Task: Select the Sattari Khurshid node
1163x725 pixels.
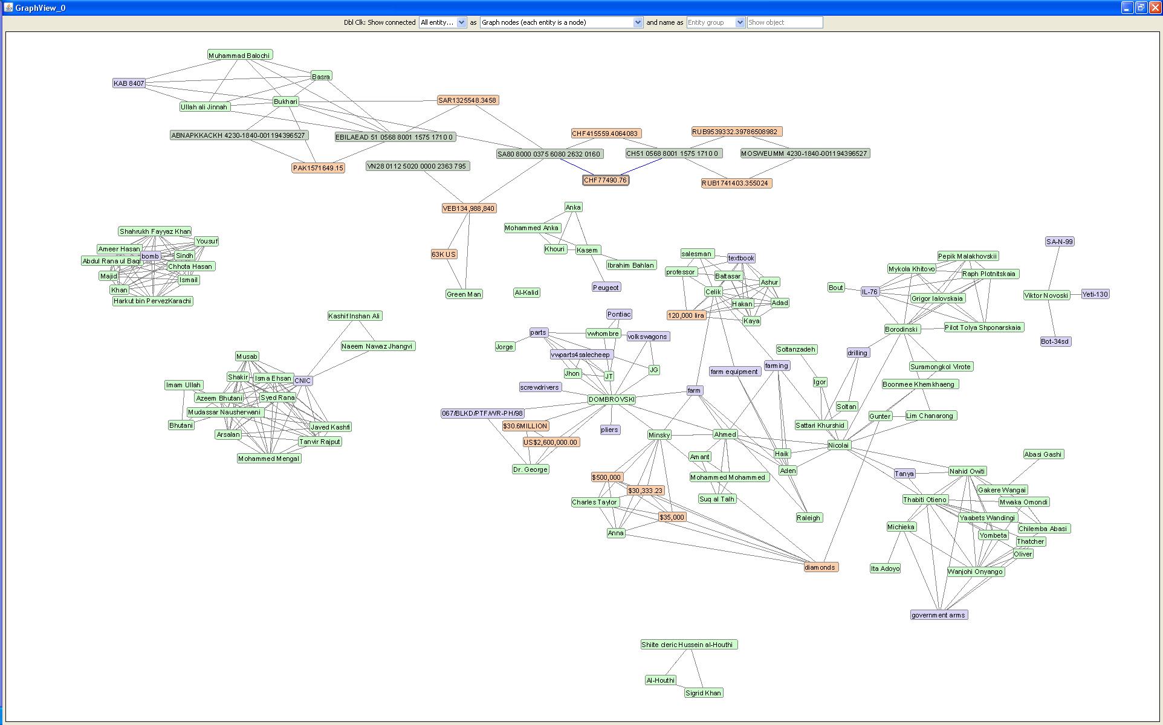Action: 820,425
